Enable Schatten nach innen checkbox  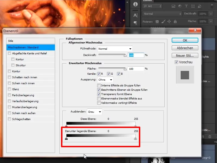(x=9, y=77)
